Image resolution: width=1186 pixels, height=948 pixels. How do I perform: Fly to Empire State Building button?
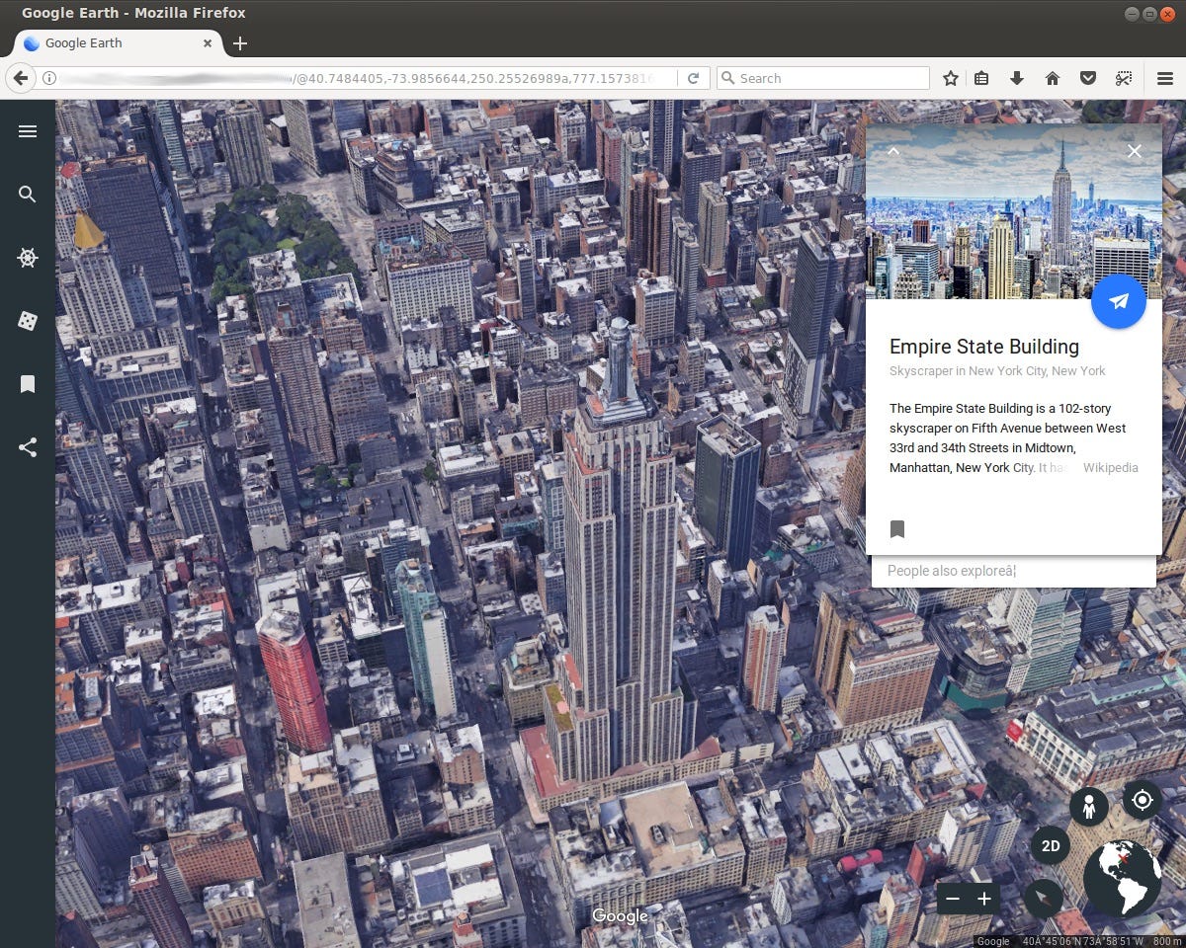pos(1119,302)
